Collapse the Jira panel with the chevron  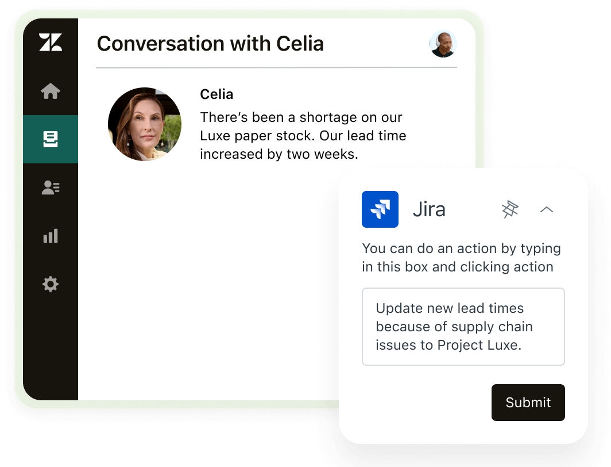(x=546, y=209)
